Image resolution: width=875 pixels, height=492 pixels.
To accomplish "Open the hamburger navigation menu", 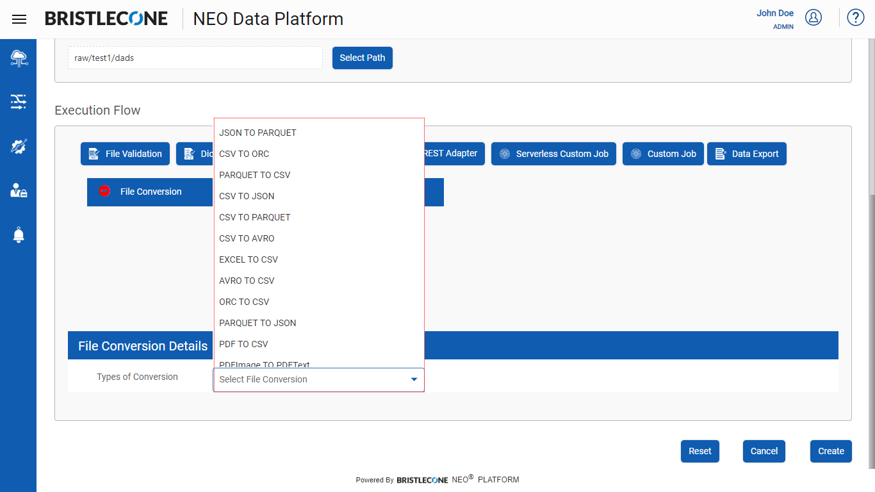I will click(19, 19).
